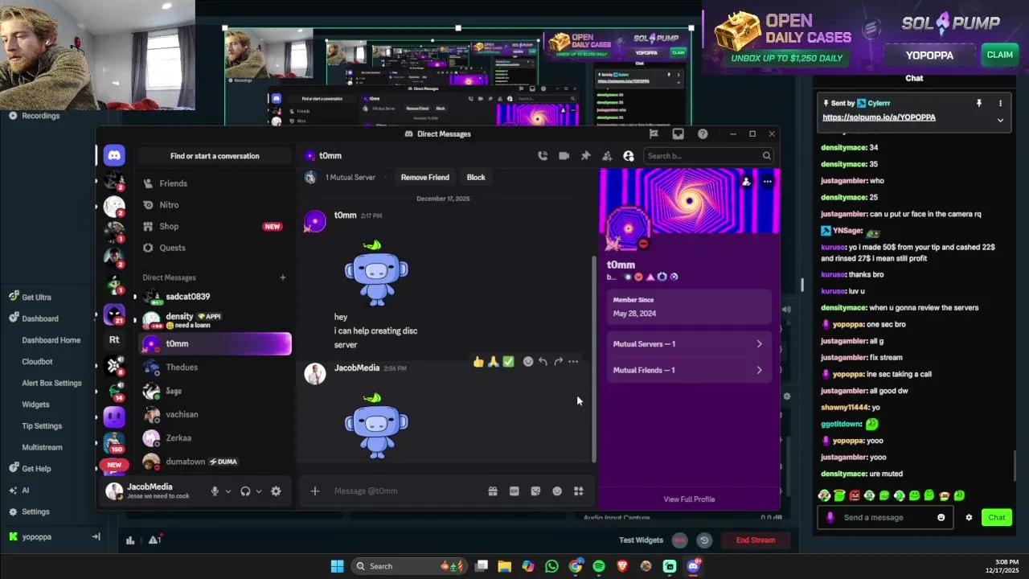
Task: Open vachisan direct message
Action: coord(214,414)
